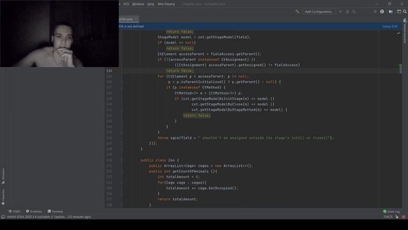Open the Event Log button
The height and width of the screenshot is (230, 408).
[391, 211]
